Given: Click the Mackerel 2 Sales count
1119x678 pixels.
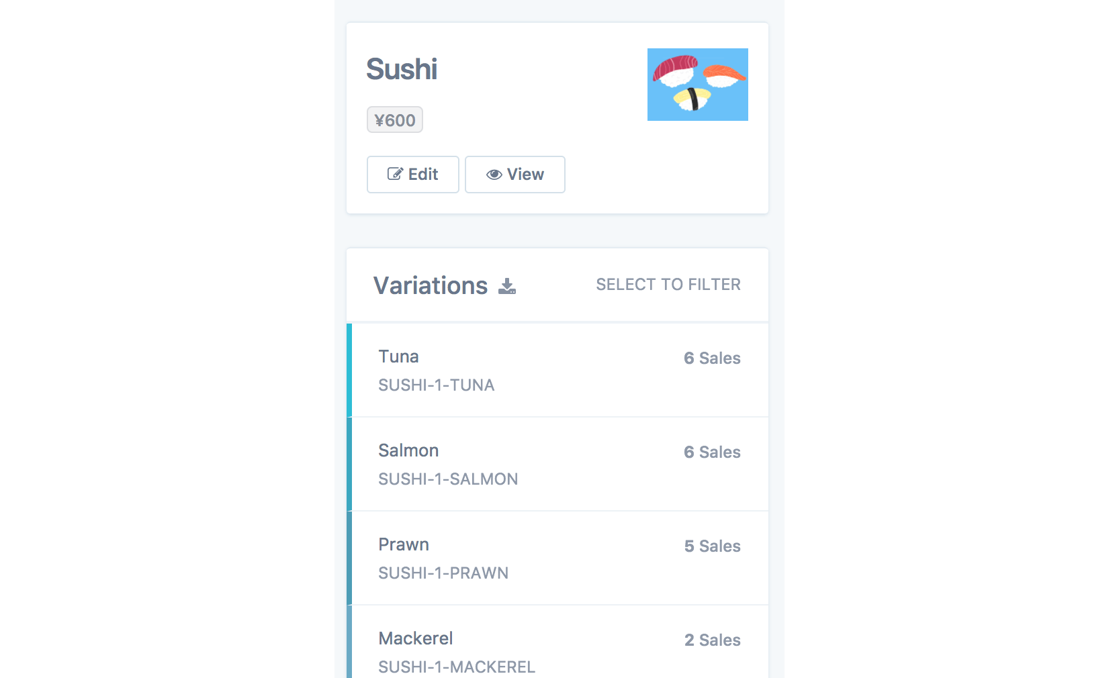Looking at the screenshot, I should [x=712, y=640].
